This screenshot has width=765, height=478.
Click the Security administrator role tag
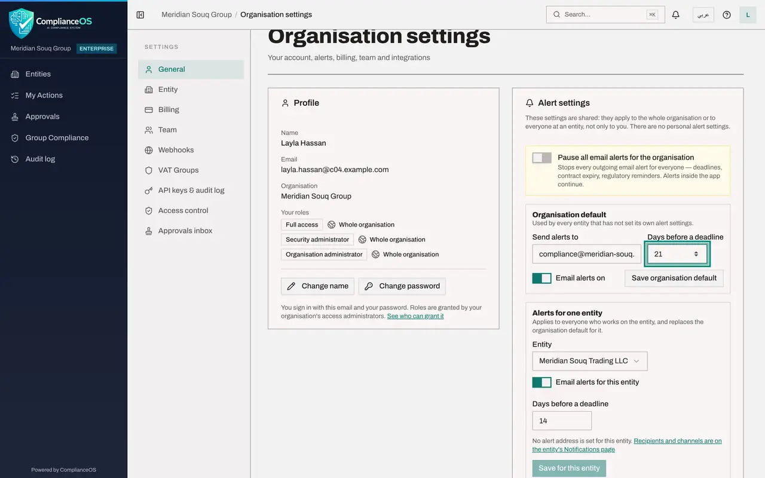317,240
